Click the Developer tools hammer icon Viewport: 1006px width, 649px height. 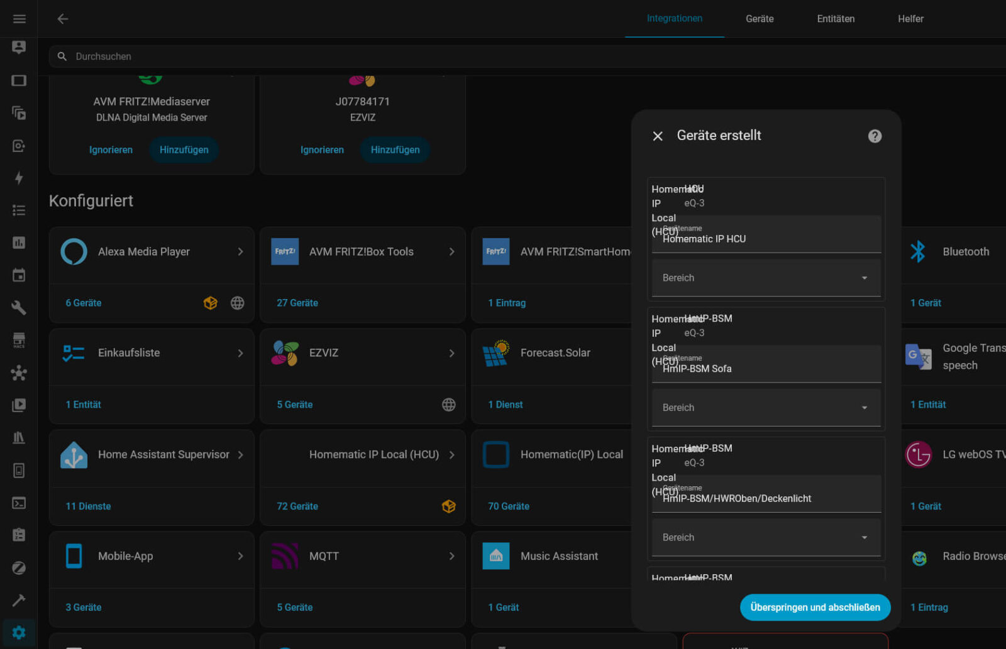(x=19, y=600)
